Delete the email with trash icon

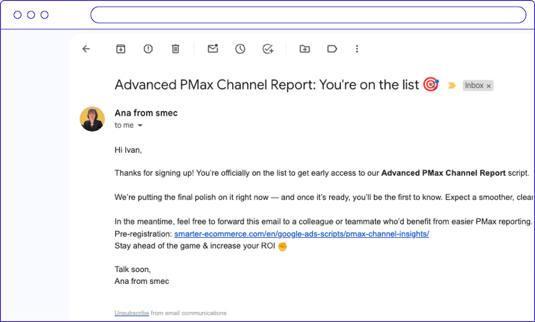(175, 49)
